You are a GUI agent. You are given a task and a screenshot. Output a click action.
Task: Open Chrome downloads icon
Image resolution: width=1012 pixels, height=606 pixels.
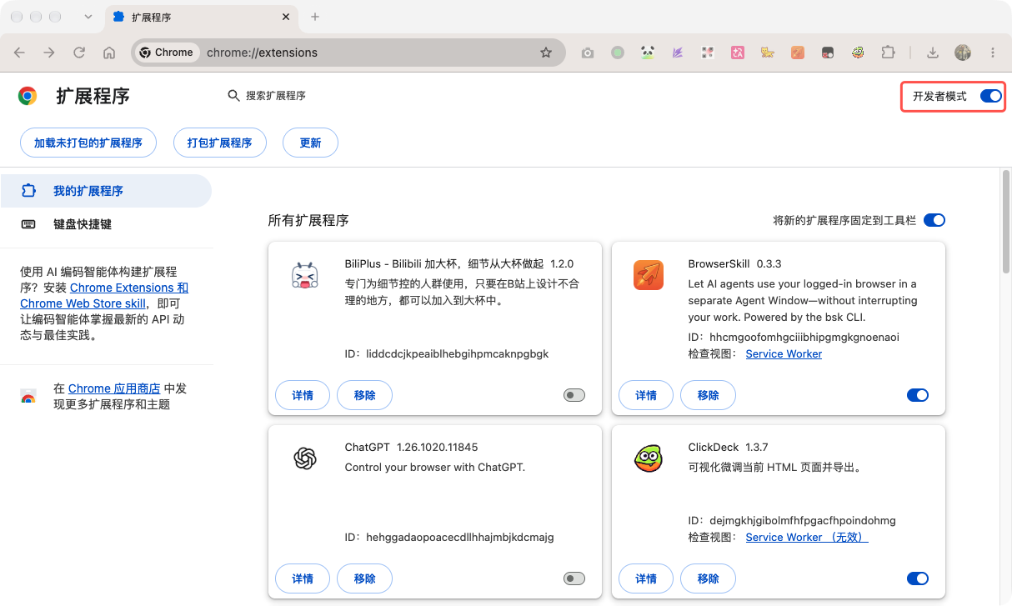(x=933, y=53)
